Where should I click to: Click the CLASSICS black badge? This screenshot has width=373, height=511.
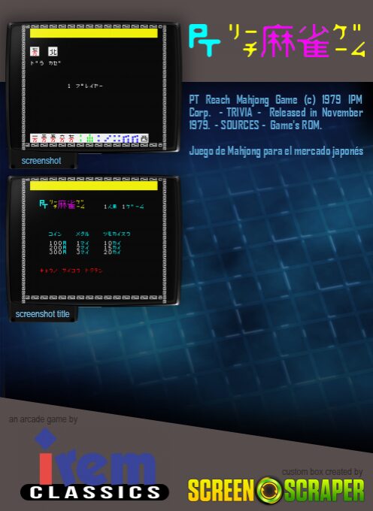point(95,492)
